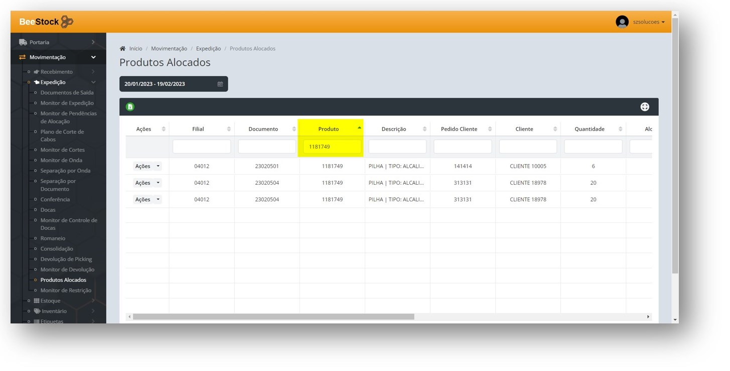Click the home icon in breadcrumb
Viewport: 730px width, 371px height.
pos(122,49)
